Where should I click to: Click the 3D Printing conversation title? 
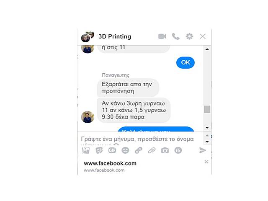[x=115, y=36]
